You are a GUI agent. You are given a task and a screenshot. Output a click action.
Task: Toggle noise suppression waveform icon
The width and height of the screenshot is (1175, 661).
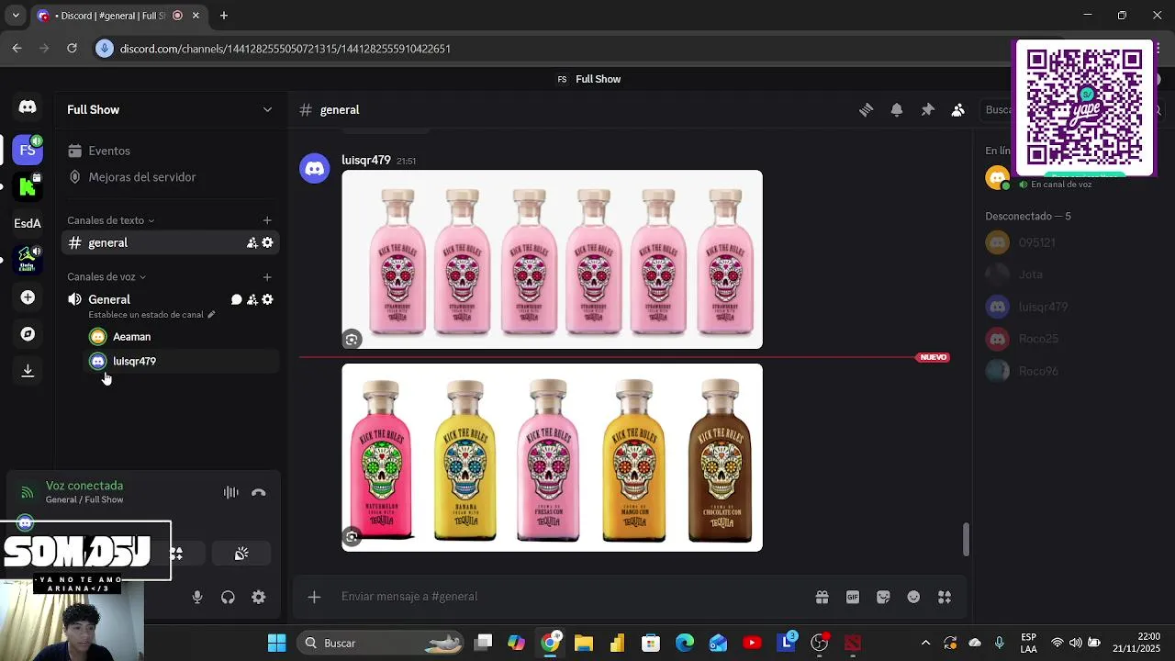tap(231, 492)
